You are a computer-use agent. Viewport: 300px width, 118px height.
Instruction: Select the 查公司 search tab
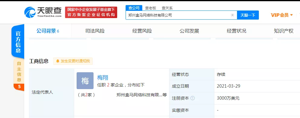134,8
